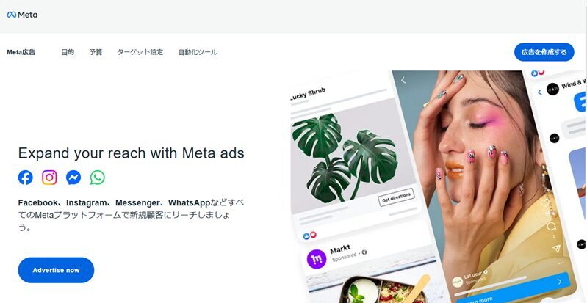Click Get directions on Lucky Shrub ad
Screen dimensions: 587x303
pos(396,197)
